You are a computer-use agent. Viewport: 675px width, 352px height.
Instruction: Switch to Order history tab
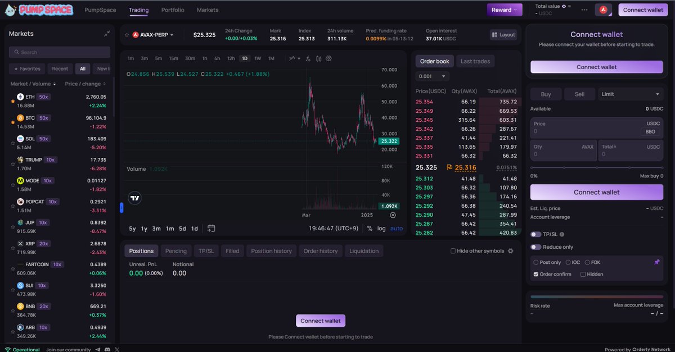point(321,251)
